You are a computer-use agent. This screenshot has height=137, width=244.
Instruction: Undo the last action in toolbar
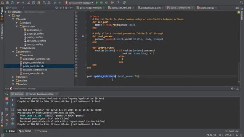(18, 3)
